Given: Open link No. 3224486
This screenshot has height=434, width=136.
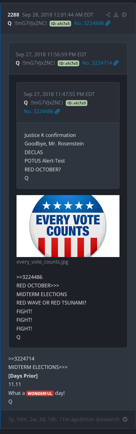Looking at the screenshot, I should (x=38, y=111).
